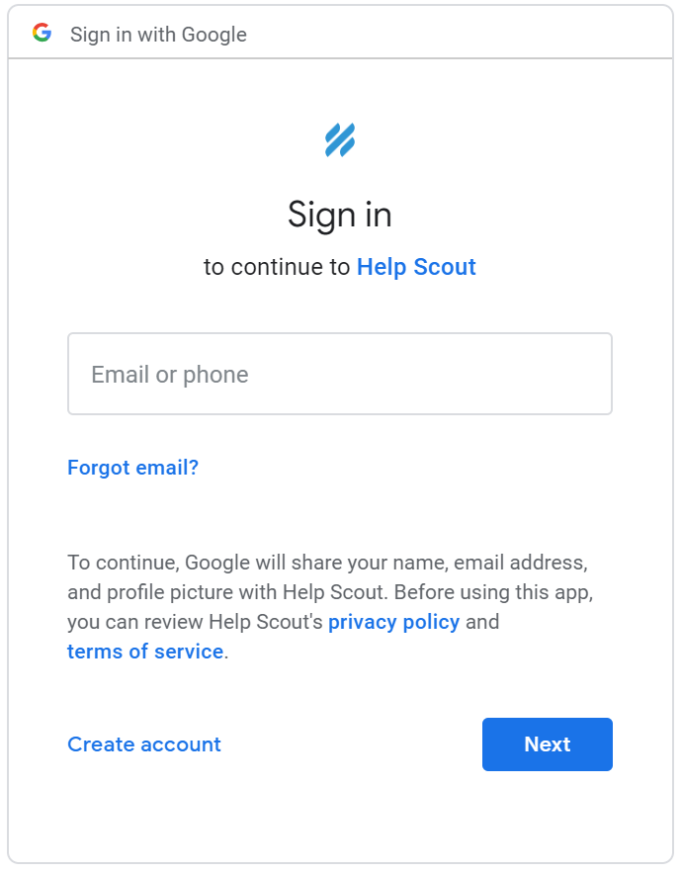Viewport: 681px width, 873px height.
Task: Click the 'Email or phone' placeholder text
Action: click(170, 375)
